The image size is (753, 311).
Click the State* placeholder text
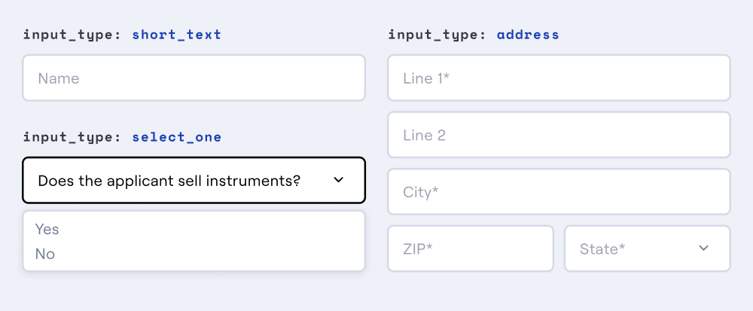(602, 248)
